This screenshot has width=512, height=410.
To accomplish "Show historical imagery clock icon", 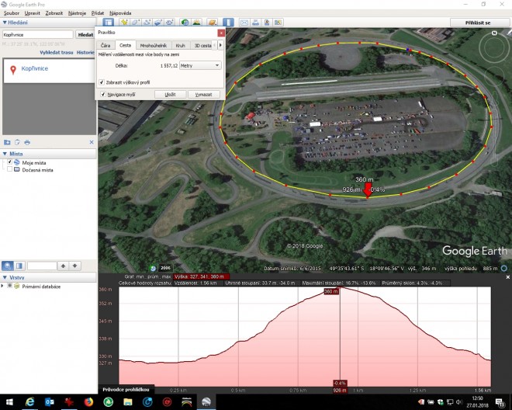I will [x=185, y=23].
